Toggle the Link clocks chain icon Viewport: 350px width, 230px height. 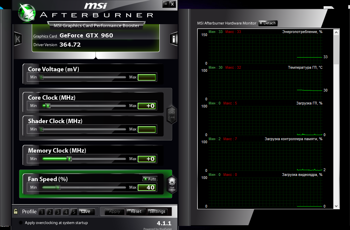pos(172,115)
